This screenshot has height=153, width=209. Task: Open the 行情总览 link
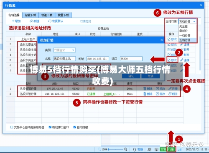pos(86,21)
